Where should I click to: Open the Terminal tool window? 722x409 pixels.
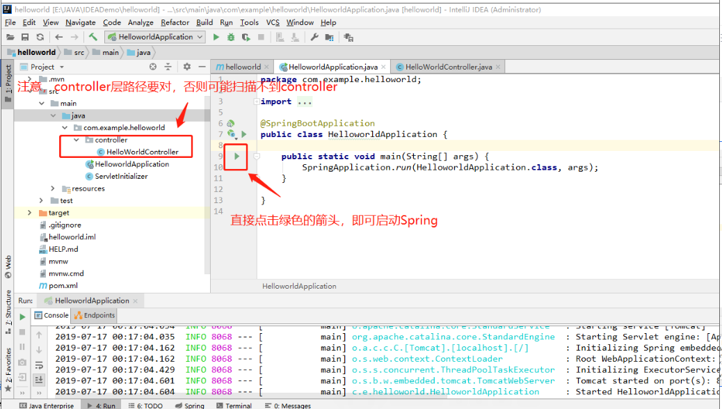point(234,406)
